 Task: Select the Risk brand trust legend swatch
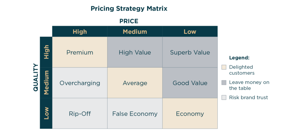pyautogui.click(x=223, y=98)
